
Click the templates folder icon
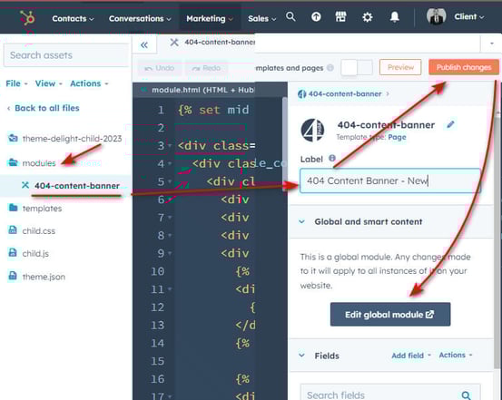(x=13, y=208)
